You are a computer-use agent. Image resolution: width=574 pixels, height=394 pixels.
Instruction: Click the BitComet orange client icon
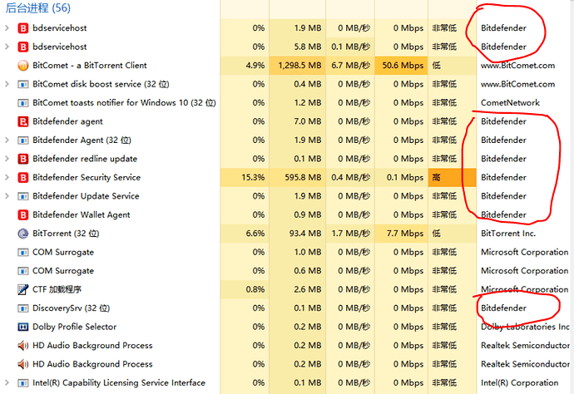(22, 66)
